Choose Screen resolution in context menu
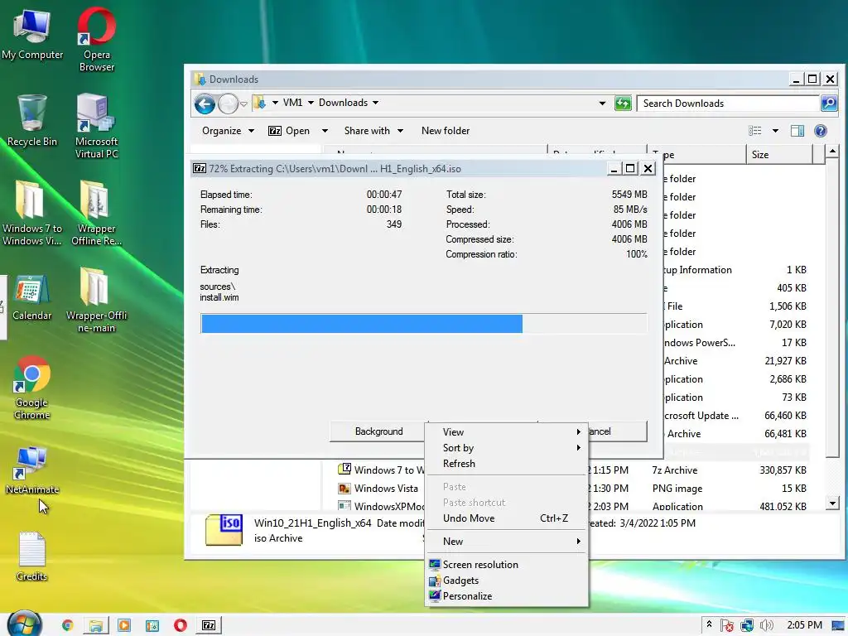The height and width of the screenshot is (636, 848). click(x=507, y=565)
